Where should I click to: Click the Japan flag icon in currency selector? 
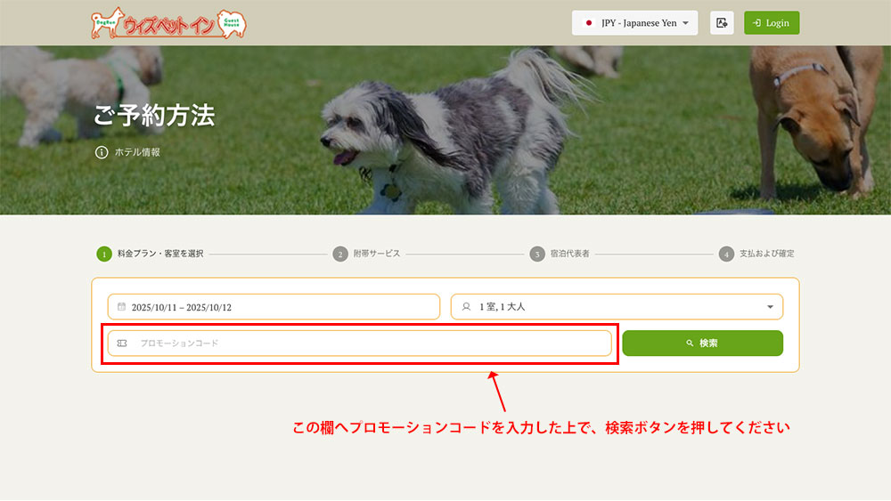click(589, 23)
